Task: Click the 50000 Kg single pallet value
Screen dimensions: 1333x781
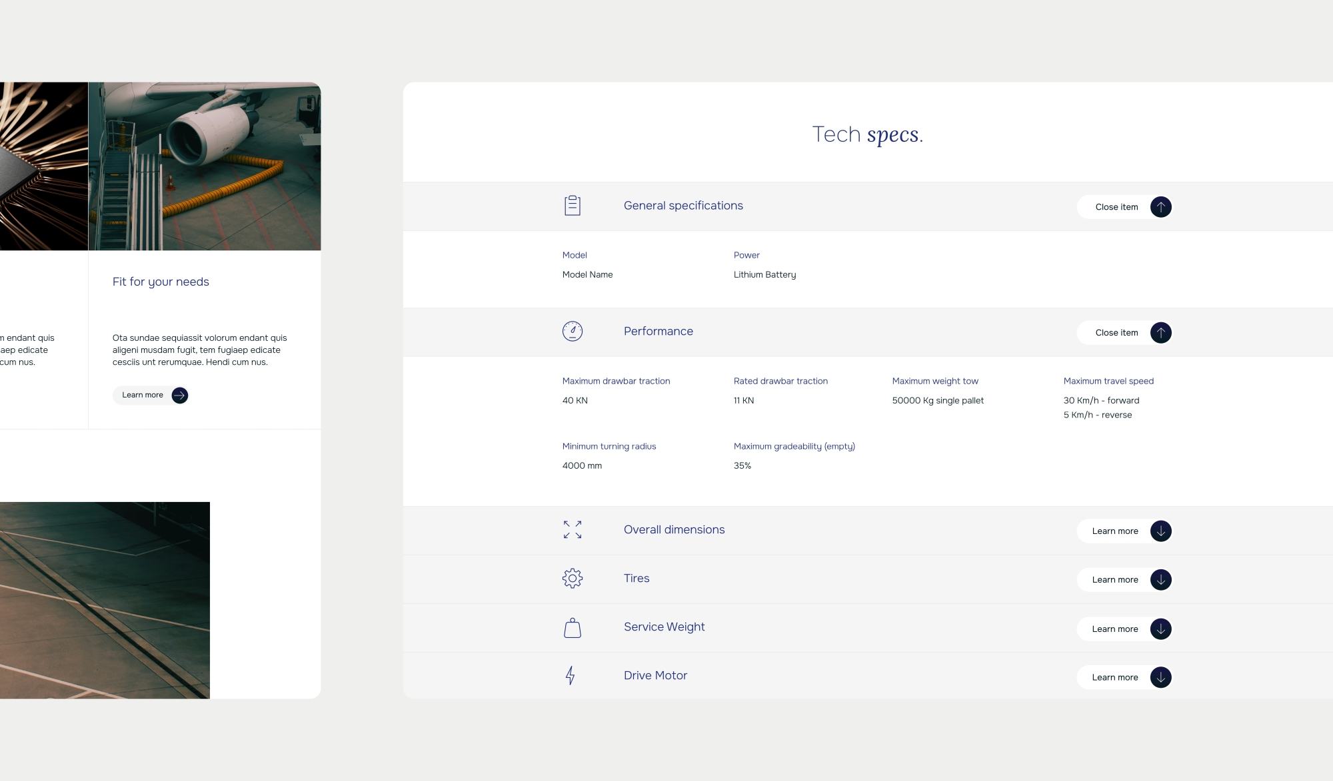Action: [938, 400]
